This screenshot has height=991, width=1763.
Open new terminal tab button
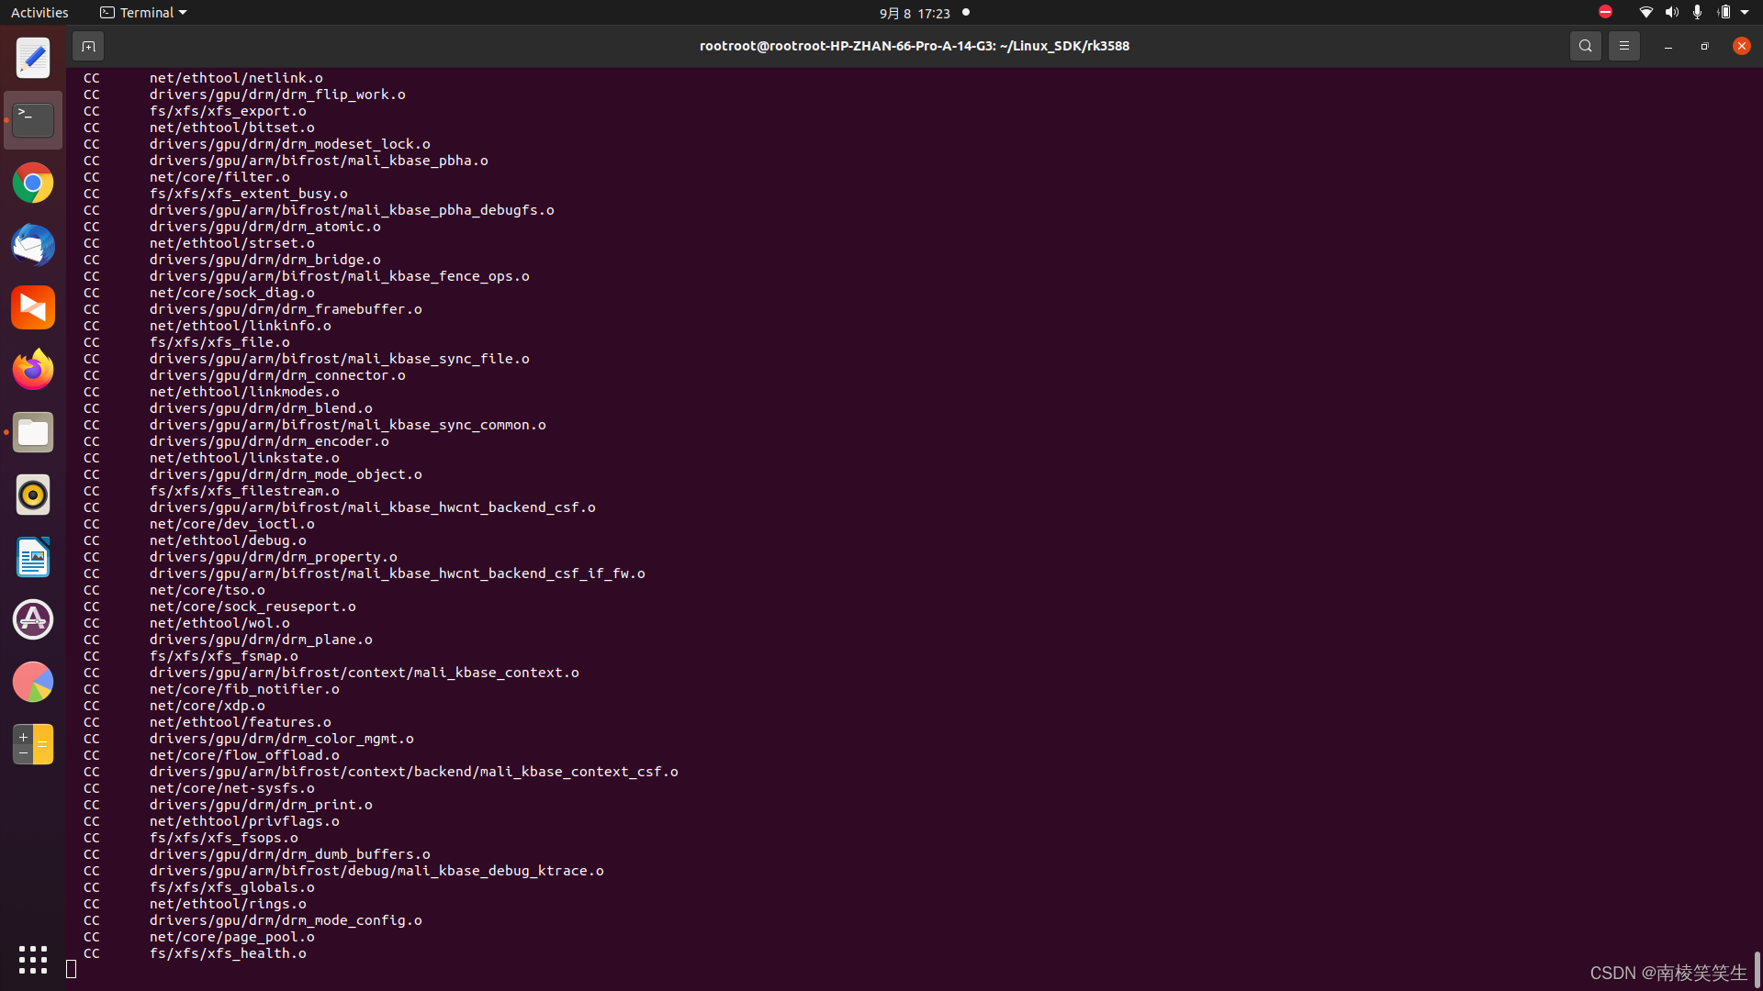(88, 46)
